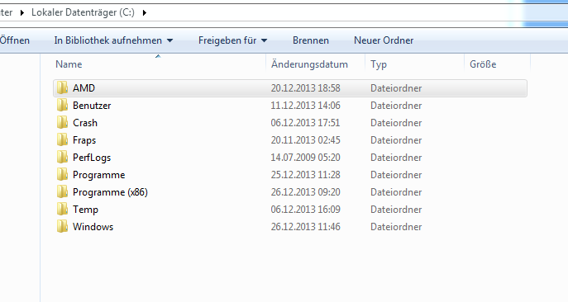The width and height of the screenshot is (568, 302).
Task: Select the Windows folder icon
Action: click(62, 227)
